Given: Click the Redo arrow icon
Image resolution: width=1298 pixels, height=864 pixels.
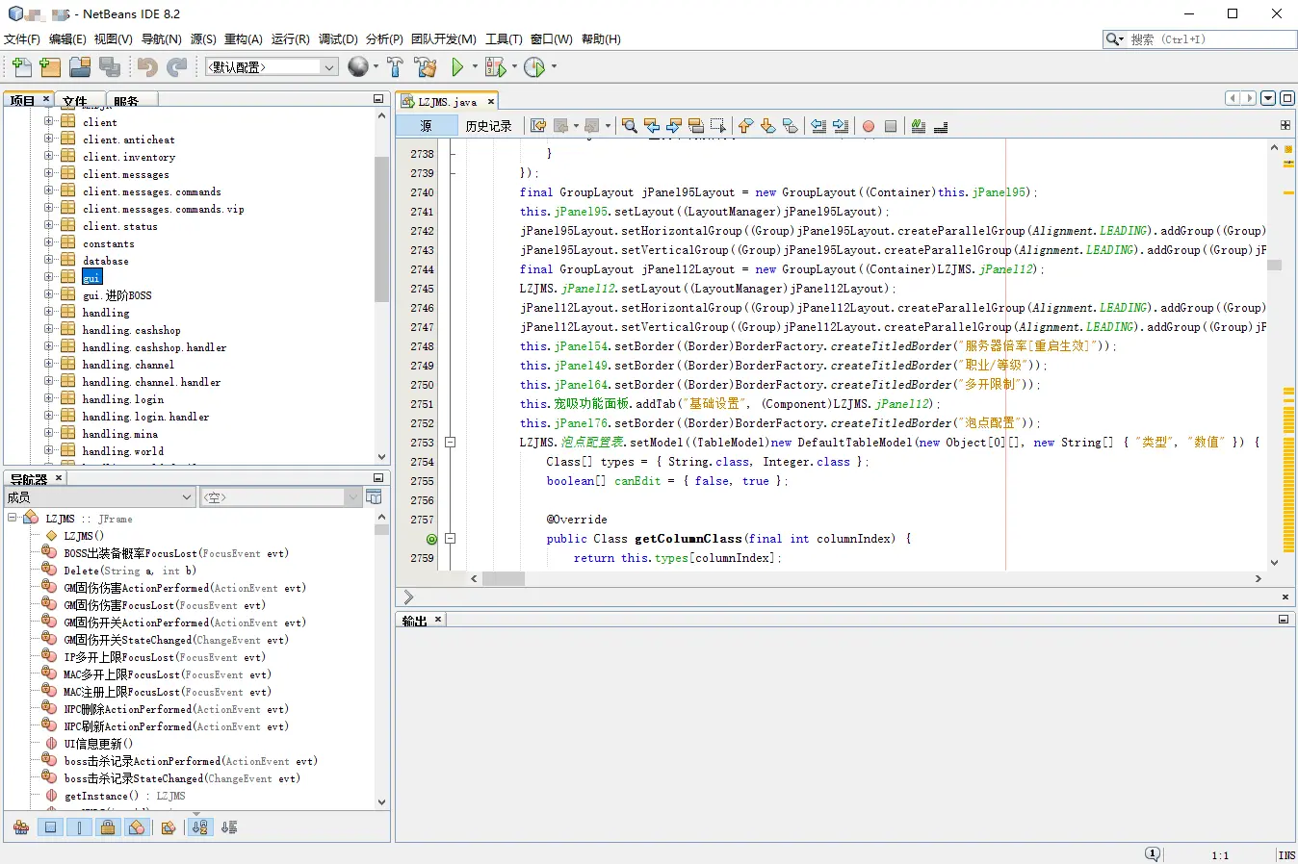Looking at the screenshot, I should tap(176, 66).
